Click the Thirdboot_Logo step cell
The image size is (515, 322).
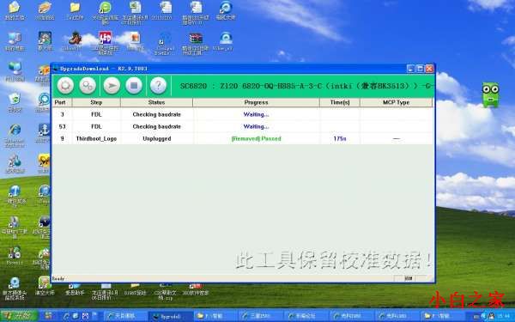point(96,138)
